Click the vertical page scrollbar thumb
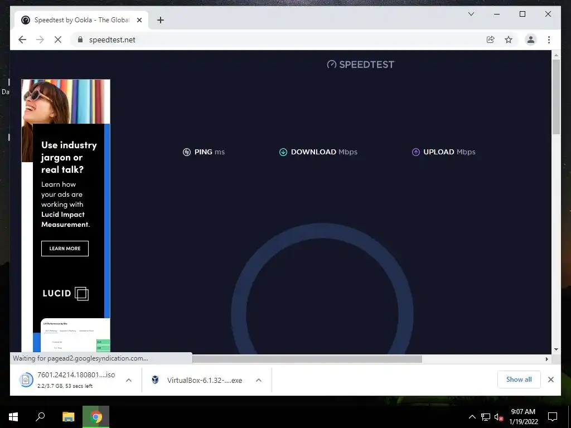The image size is (571, 428). pyautogui.click(x=556, y=96)
